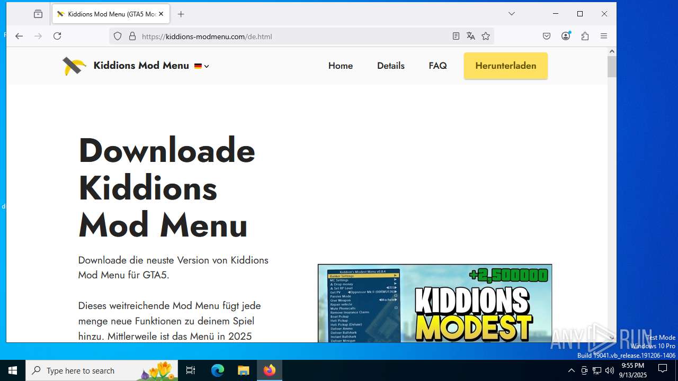Open taskbar clock and date
The height and width of the screenshot is (381, 678).
634,370
